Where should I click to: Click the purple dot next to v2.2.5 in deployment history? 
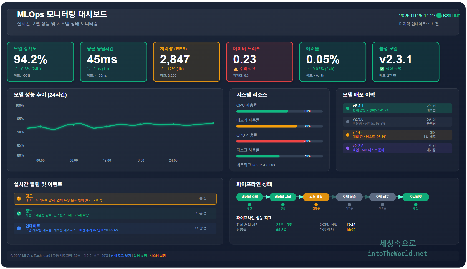[x=347, y=148]
